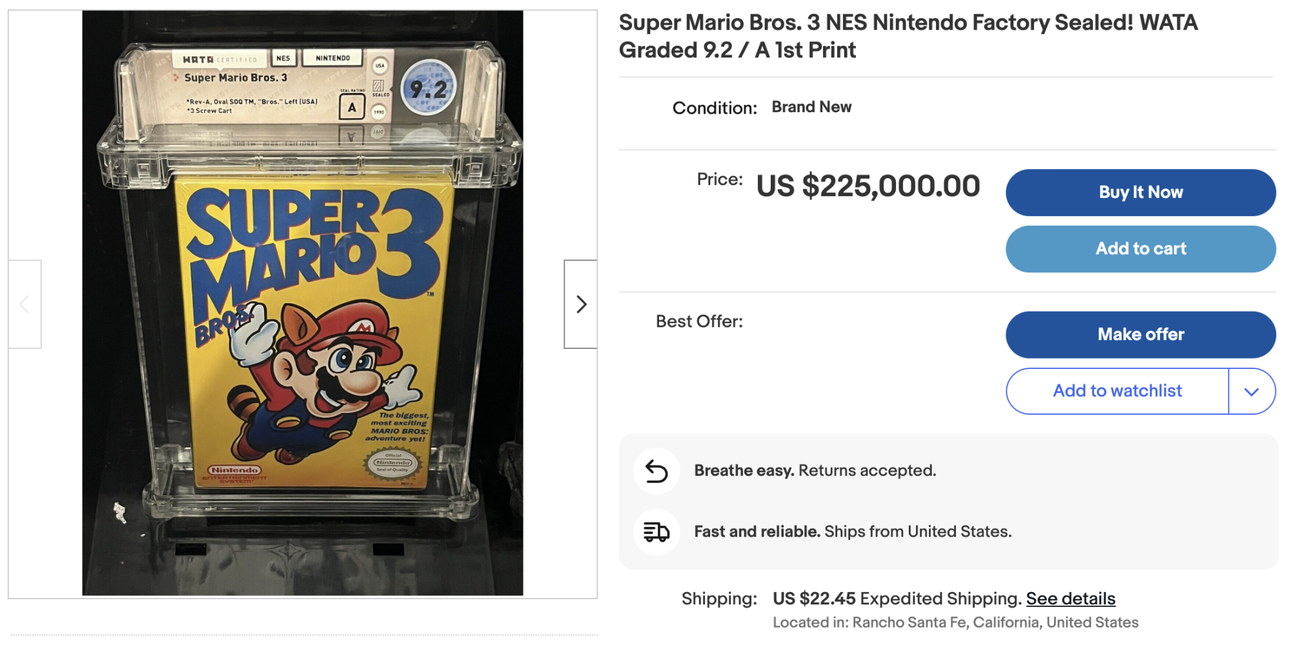Show the next listing photo with right arrow

(580, 304)
